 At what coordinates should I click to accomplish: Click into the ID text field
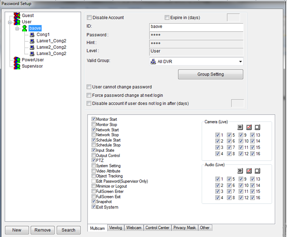[195, 27]
